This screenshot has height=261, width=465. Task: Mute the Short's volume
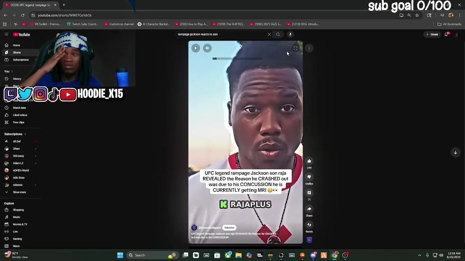coord(207,48)
